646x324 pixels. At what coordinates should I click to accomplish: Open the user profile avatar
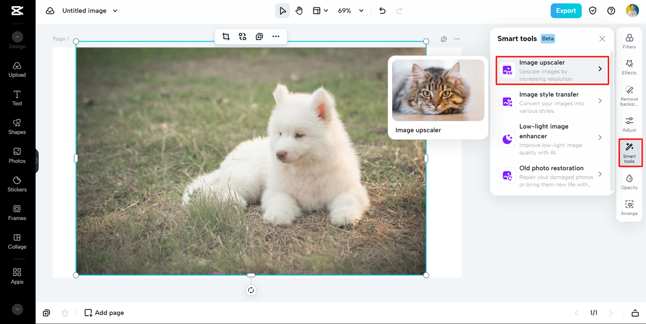coord(632,11)
